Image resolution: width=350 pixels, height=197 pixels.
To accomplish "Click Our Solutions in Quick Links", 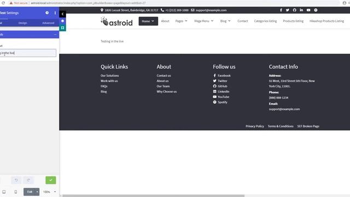I will (109, 76).
